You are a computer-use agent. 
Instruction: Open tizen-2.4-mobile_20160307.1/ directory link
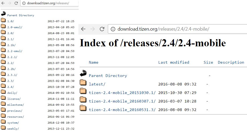coord(122,101)
